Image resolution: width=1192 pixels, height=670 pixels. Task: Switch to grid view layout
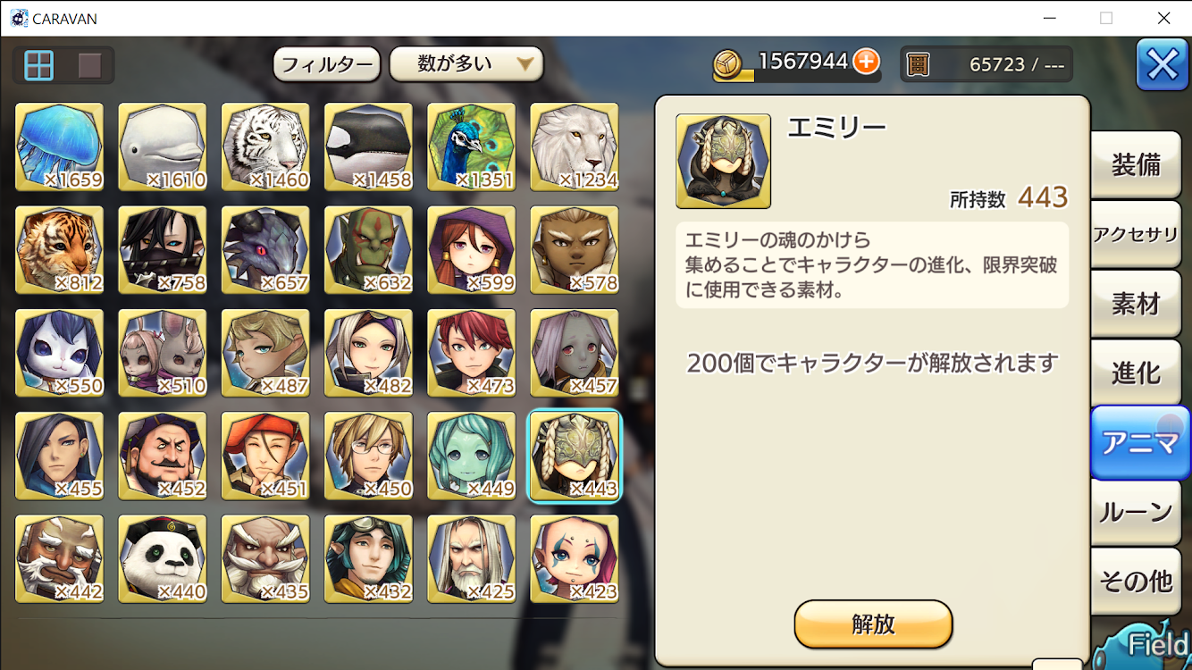39,65
